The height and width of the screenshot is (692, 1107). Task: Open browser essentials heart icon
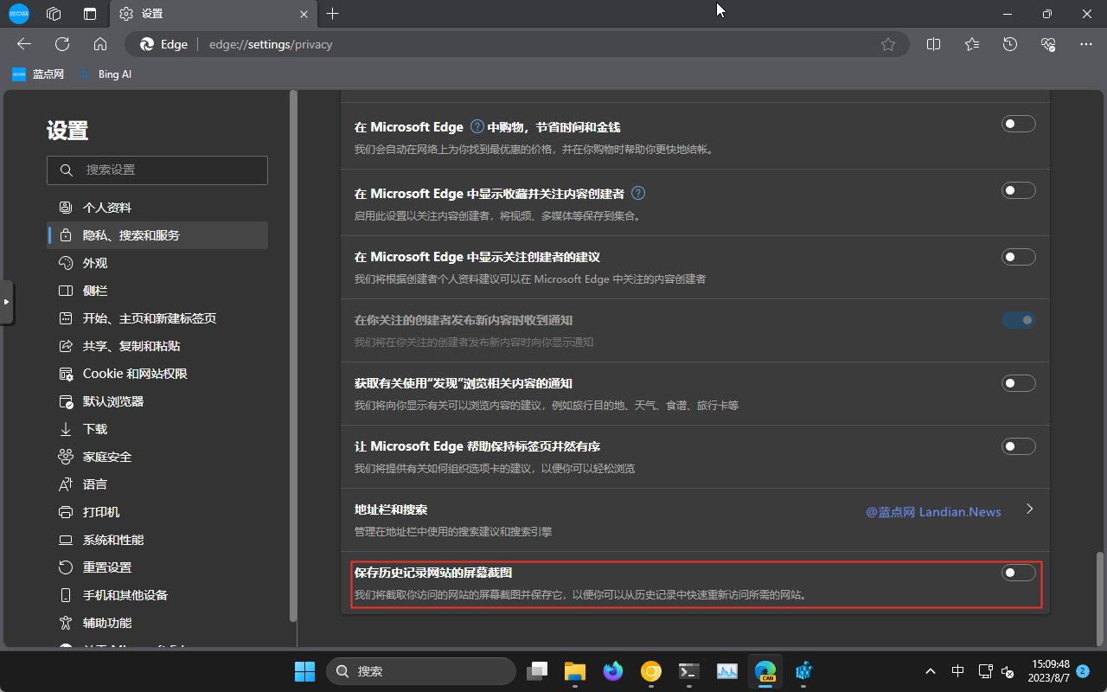[1048, 44]
